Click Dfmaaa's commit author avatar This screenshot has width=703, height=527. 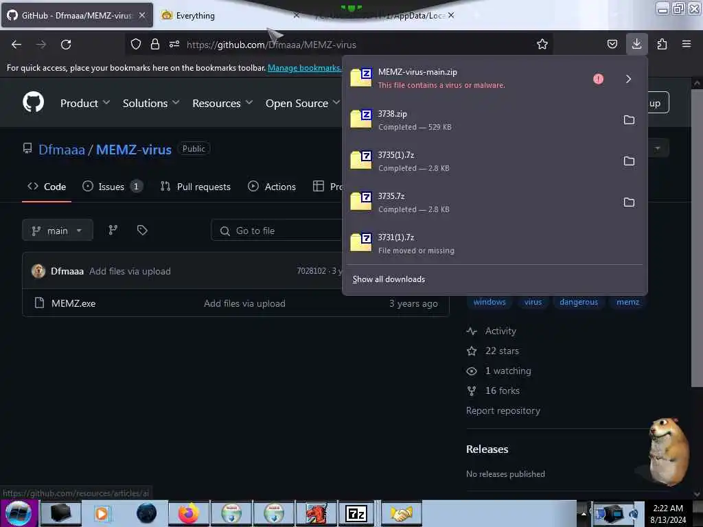pyautogui.click(x=38, y=271)
